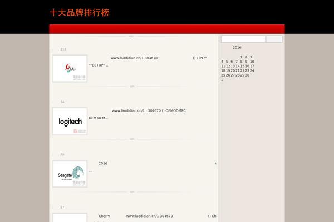Open the BETOP logo thumbnail

pyautogui.click(x=70, y=68)
